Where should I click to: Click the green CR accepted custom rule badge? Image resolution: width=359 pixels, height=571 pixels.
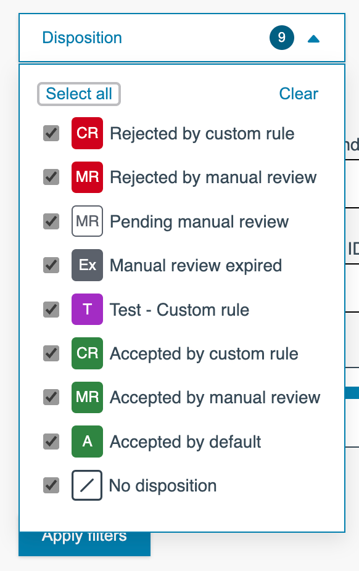87,353
